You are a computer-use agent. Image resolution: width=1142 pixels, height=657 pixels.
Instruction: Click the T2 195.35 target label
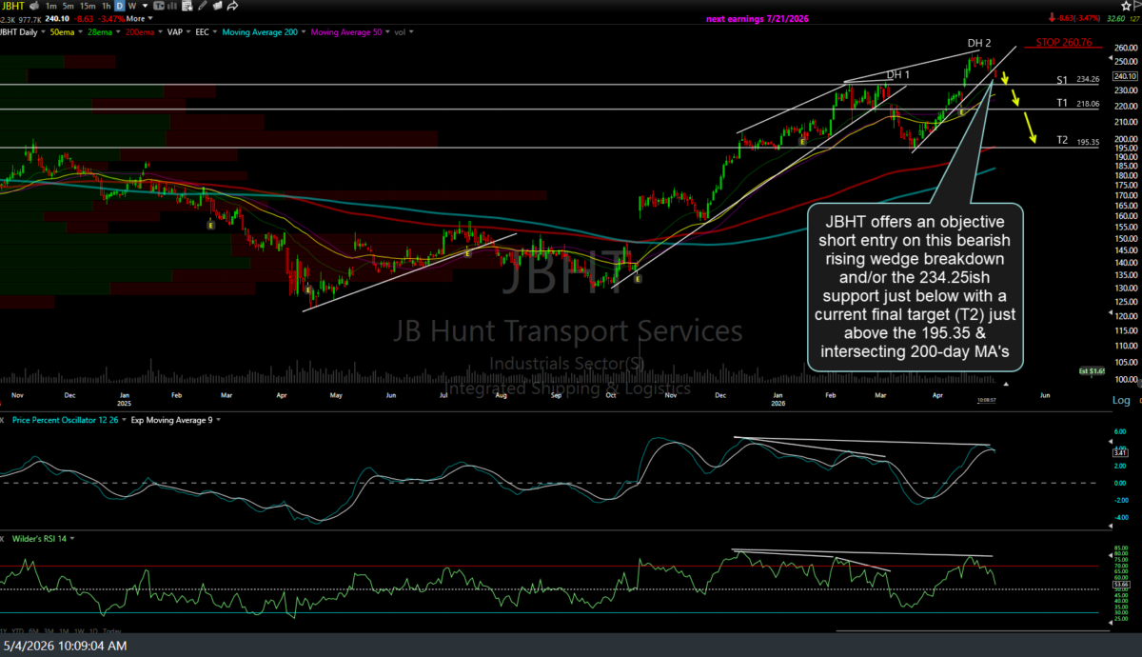[1078, 141]
